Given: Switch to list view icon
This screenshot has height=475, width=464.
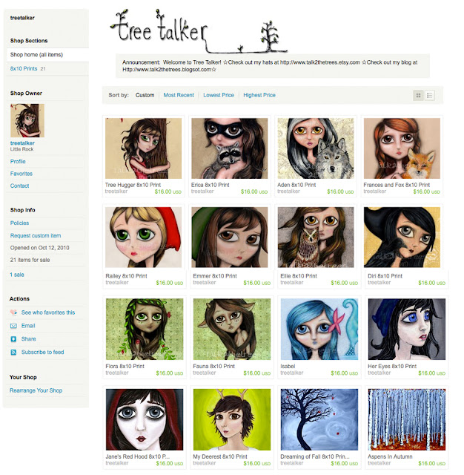Looking at the screenshot, I should (429, 96).
